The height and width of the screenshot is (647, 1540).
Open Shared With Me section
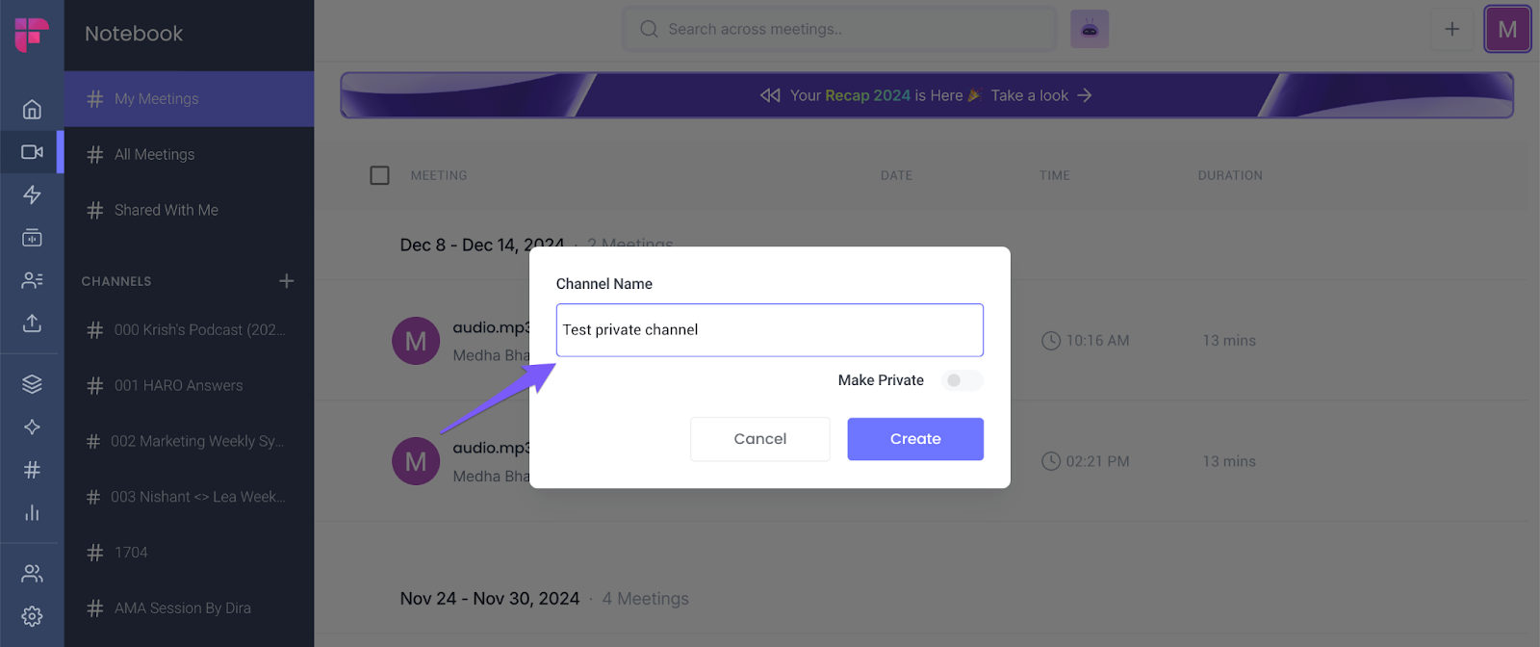pos(166,210)
